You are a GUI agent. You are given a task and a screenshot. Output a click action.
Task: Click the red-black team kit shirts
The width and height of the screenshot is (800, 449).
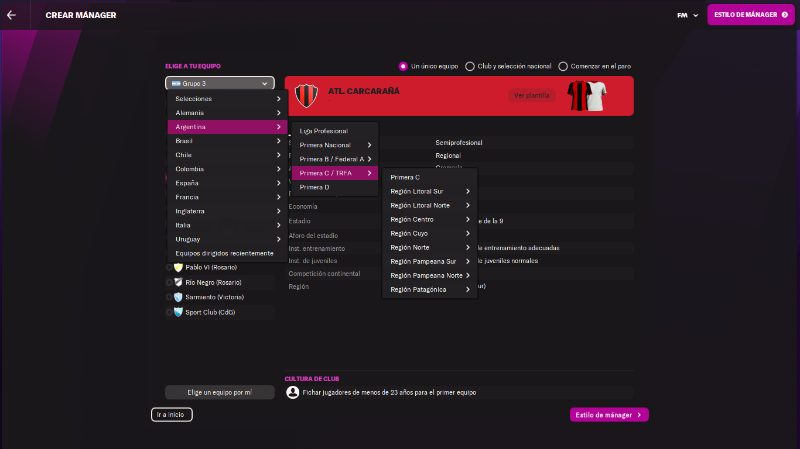point(587,95)
